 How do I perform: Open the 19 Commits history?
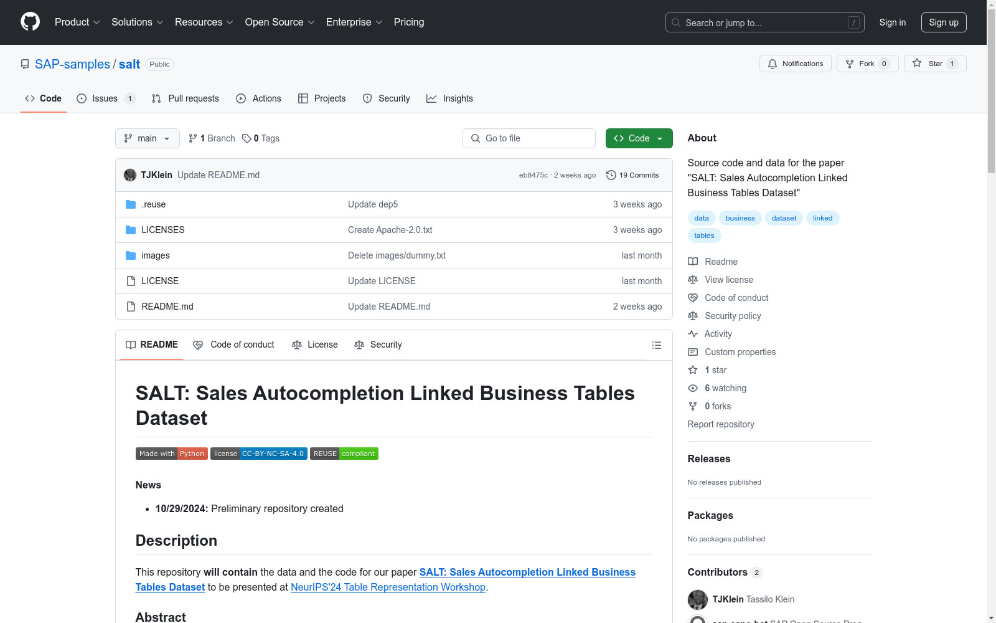tap(632, 175)
